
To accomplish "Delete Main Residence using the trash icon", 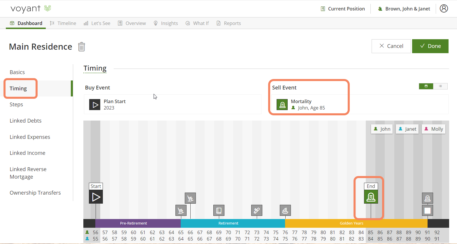I will click(x=81, y=47).
